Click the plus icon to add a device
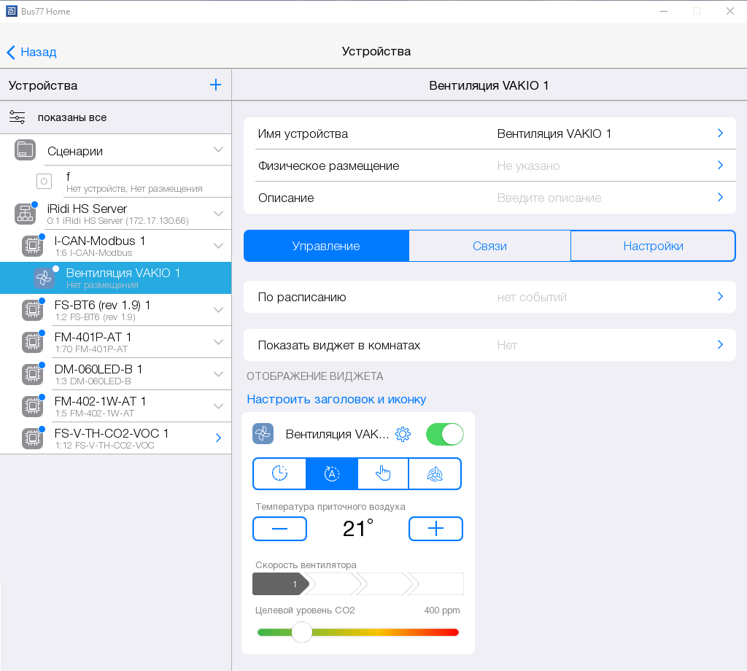This screenshot has height=671, width=747. [x=215, y=85]
